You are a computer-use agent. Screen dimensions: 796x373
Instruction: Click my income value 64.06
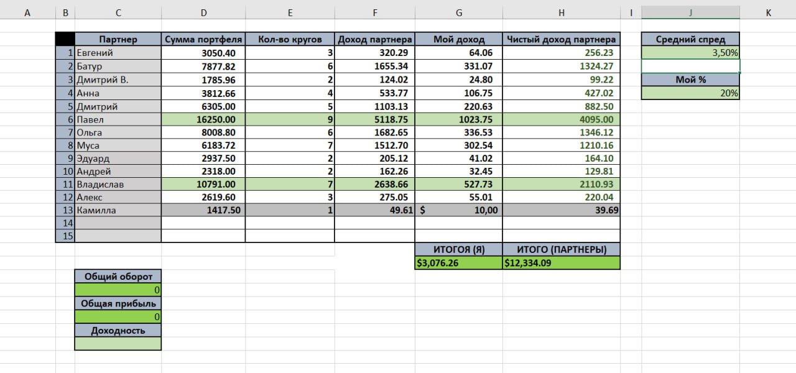[x=458, y=53]
